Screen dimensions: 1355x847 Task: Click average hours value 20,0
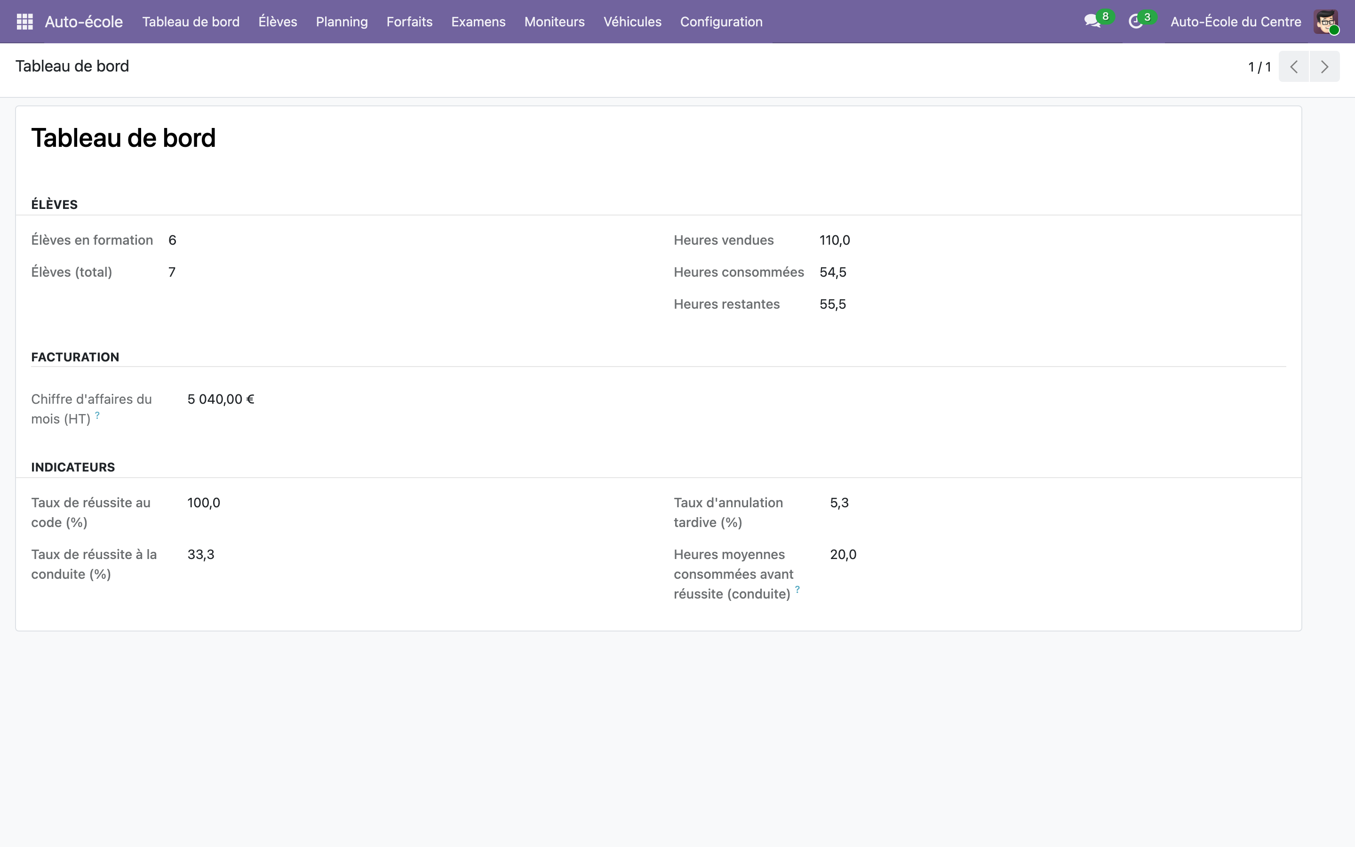click(x=843, y=555)
